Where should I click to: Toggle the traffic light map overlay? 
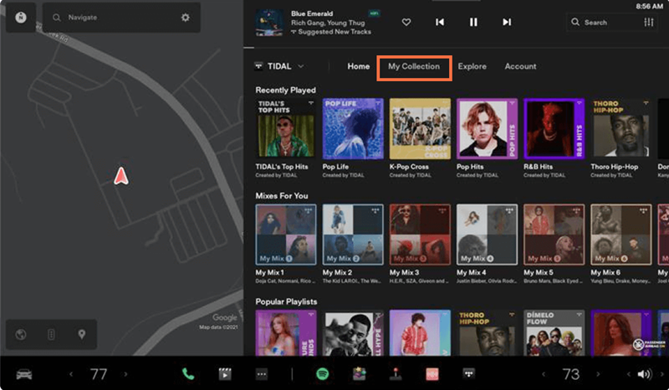pyautogui.click(x=51, y=335)
